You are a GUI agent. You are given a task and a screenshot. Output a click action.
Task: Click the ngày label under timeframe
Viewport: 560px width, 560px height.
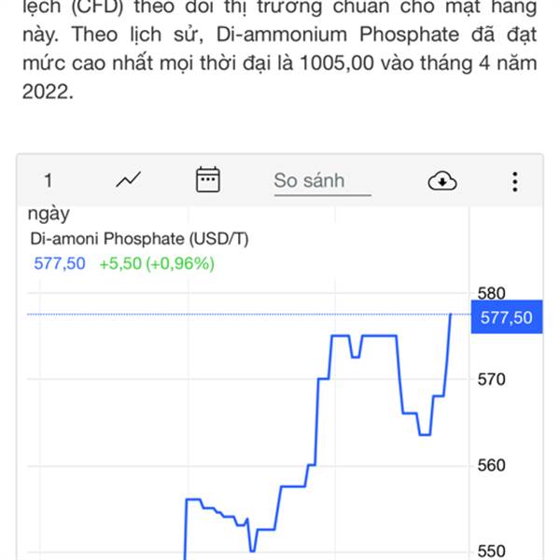(49, 215)
